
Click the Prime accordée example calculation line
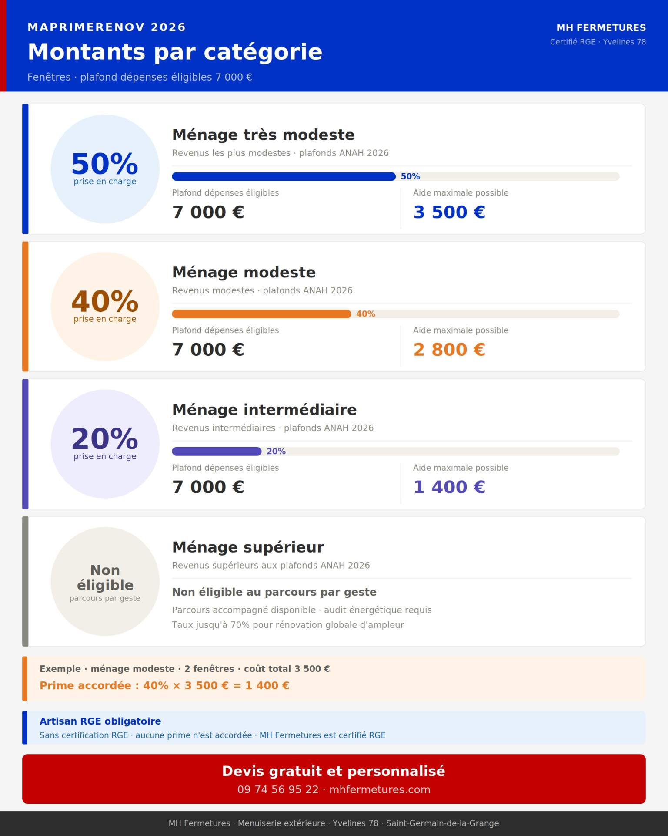click(164, 685)
